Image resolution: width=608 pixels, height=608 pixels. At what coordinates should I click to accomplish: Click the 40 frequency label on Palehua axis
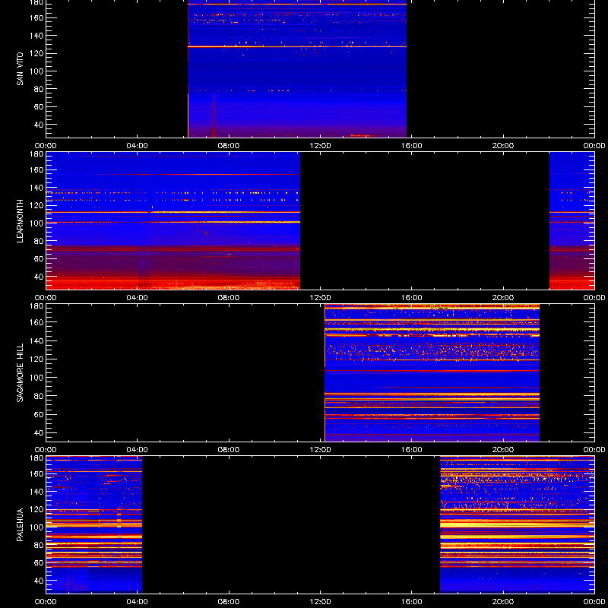(39, 581)
